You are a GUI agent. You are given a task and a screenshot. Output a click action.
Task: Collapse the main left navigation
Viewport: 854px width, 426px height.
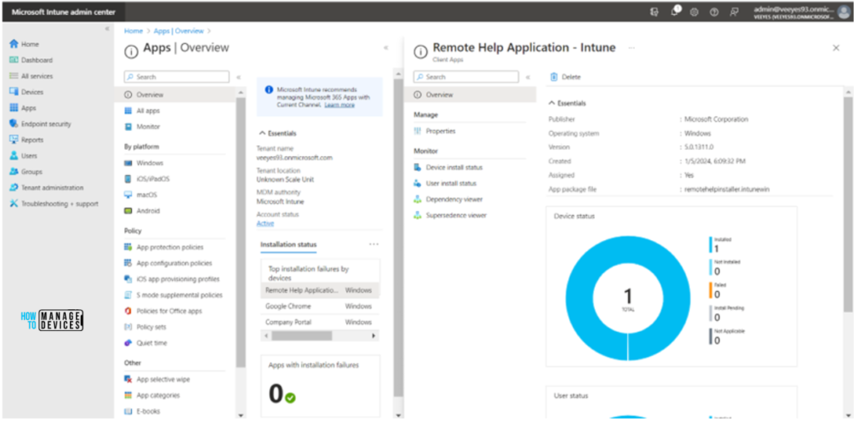click(x=108, y=29)
